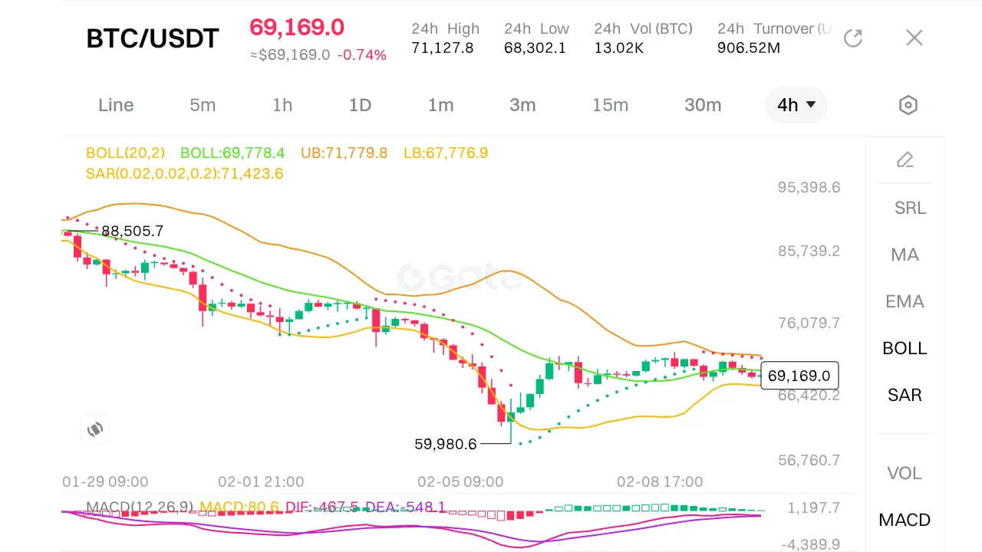
Task: Tap the BTC/USDT pair title
Action: click(x=153, y=38)
